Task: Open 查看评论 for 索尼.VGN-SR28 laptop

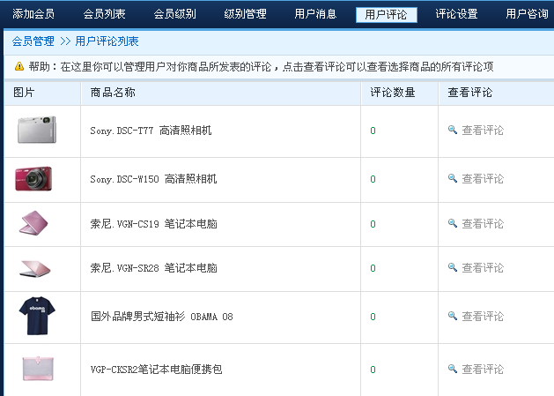Action: click(483, 268)
